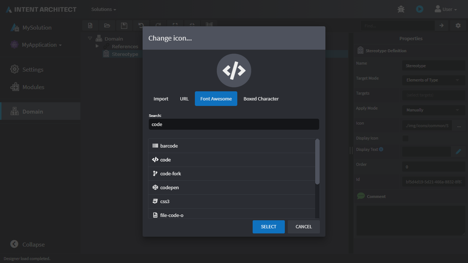Click the Intent Architect logo
Screen dimensions: 468x263
pos(41,9)
